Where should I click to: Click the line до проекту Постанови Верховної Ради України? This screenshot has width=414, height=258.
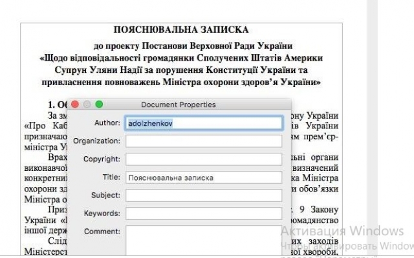(193, 46)
